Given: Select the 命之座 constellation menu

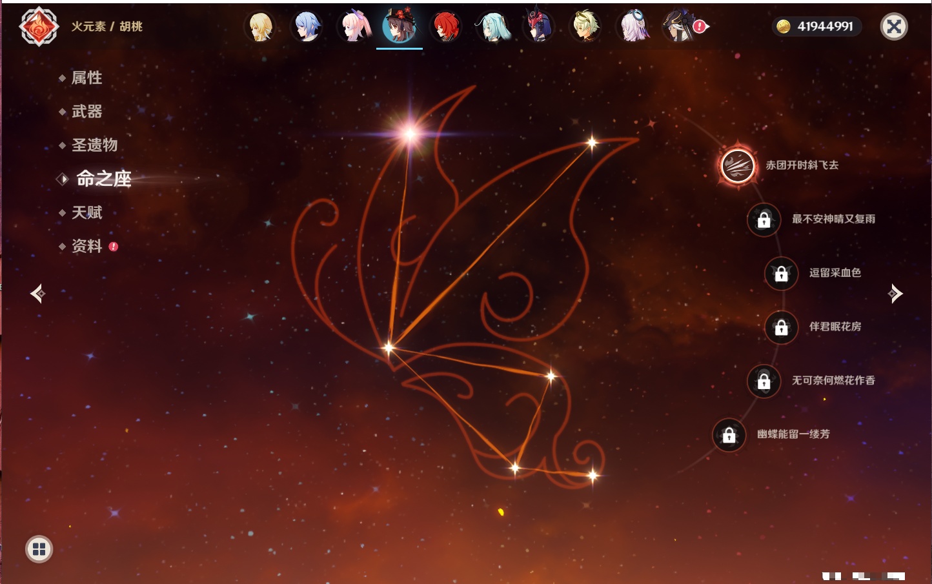Looking at the screenshot, I should pyautogui.click(x=103, y=179).
